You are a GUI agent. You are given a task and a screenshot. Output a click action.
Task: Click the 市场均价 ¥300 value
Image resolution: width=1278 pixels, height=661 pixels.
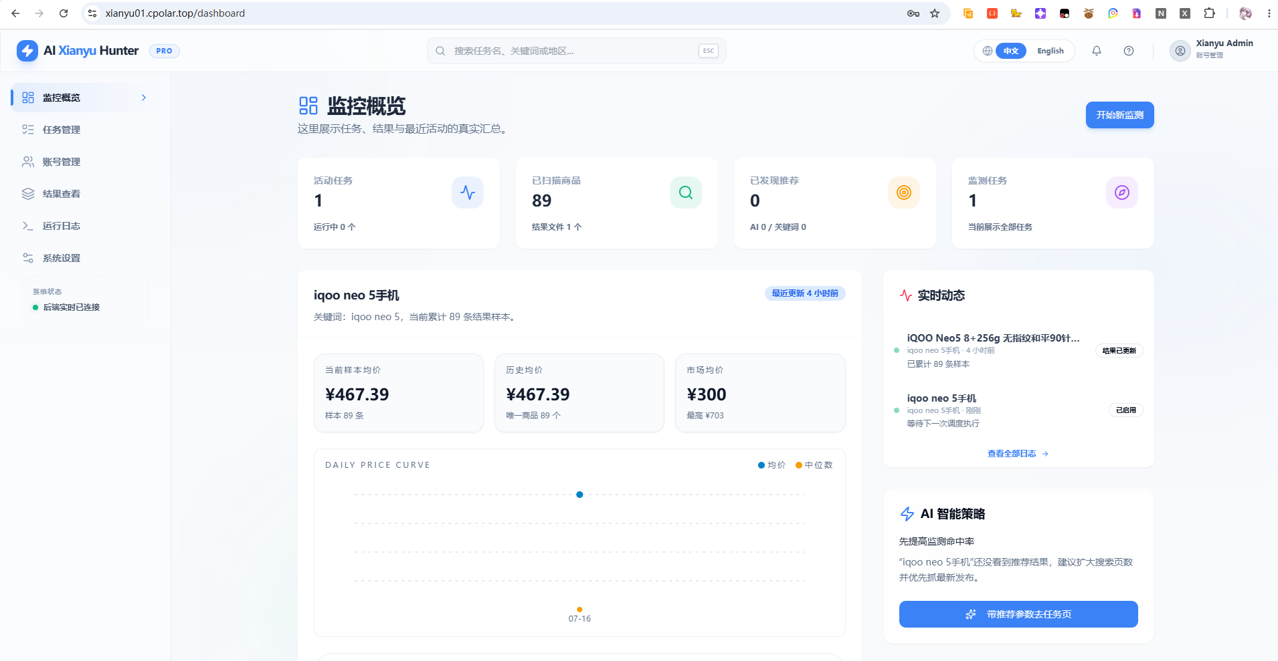coord(707,394)
